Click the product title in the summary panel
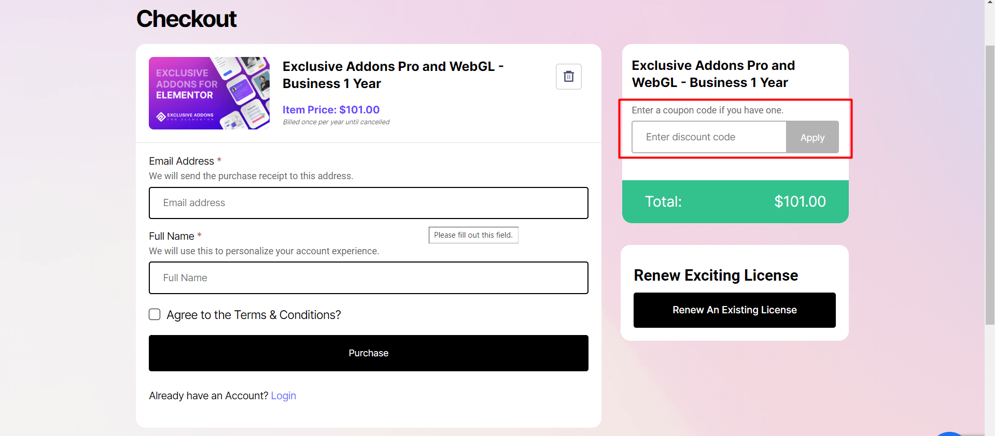 click(713, 74)
